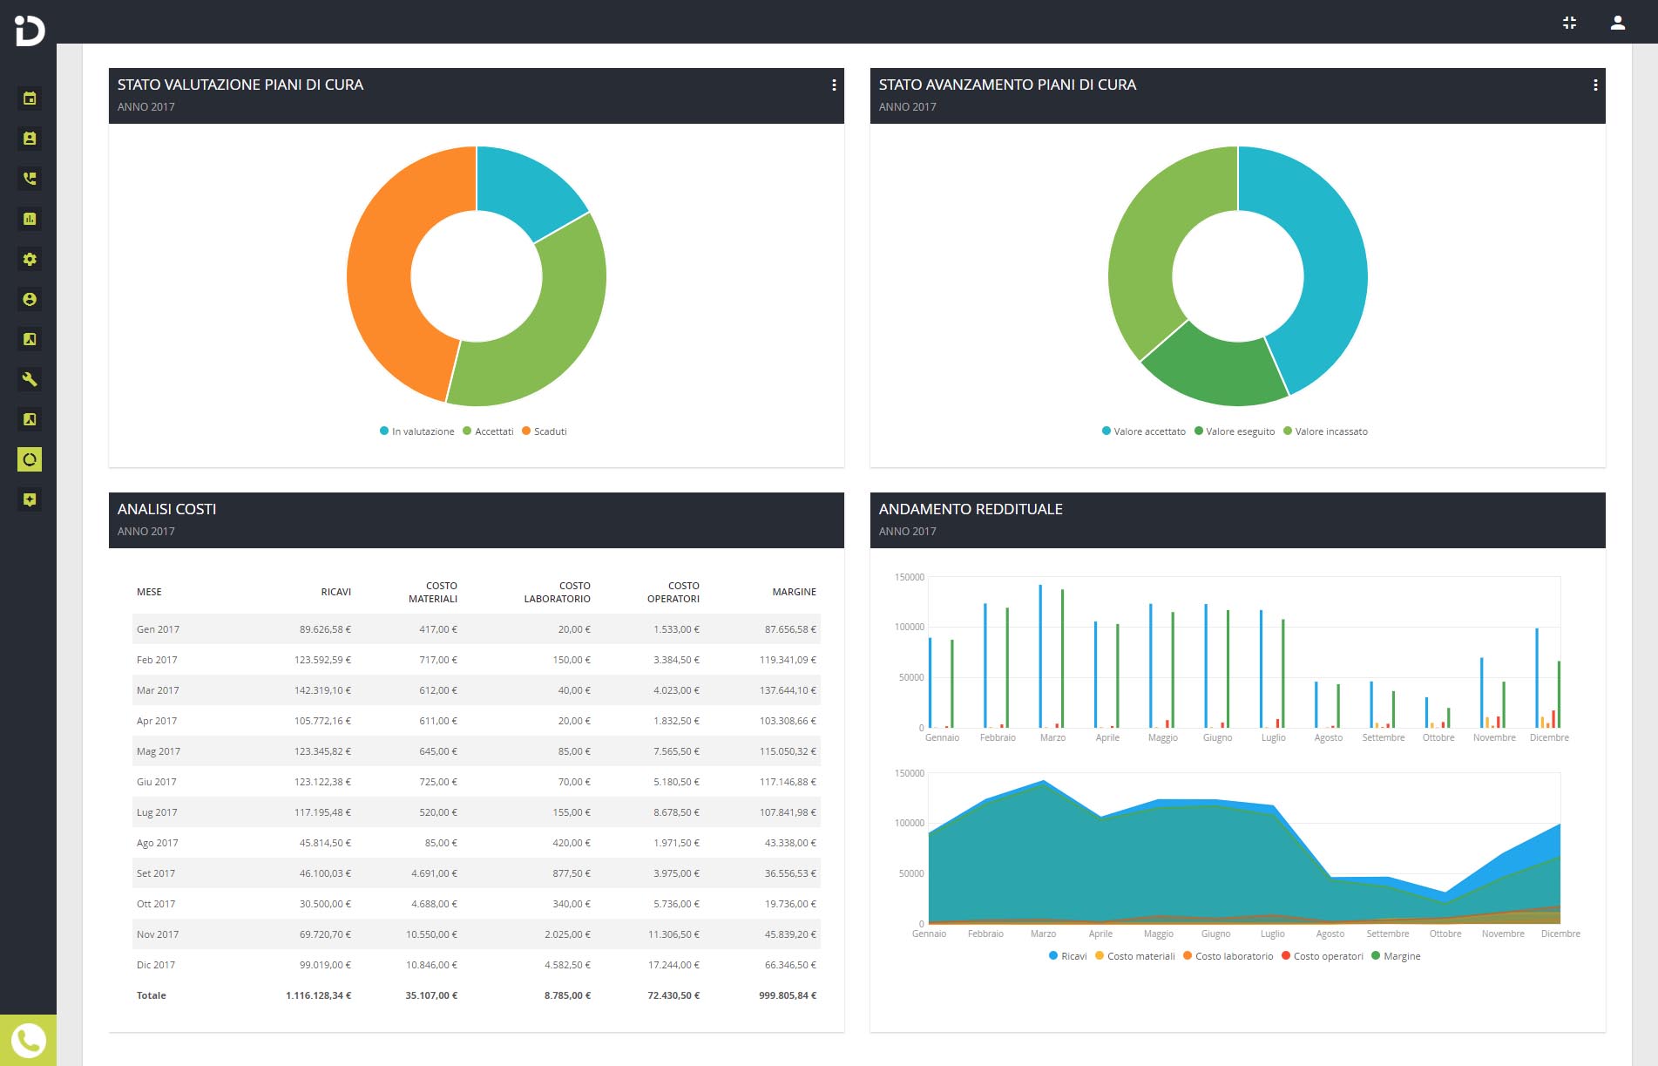Screen dimensions: 1658x1066
Task: Click the 142.319,10 € ricavi cell
Action: [x=322, y=690]
